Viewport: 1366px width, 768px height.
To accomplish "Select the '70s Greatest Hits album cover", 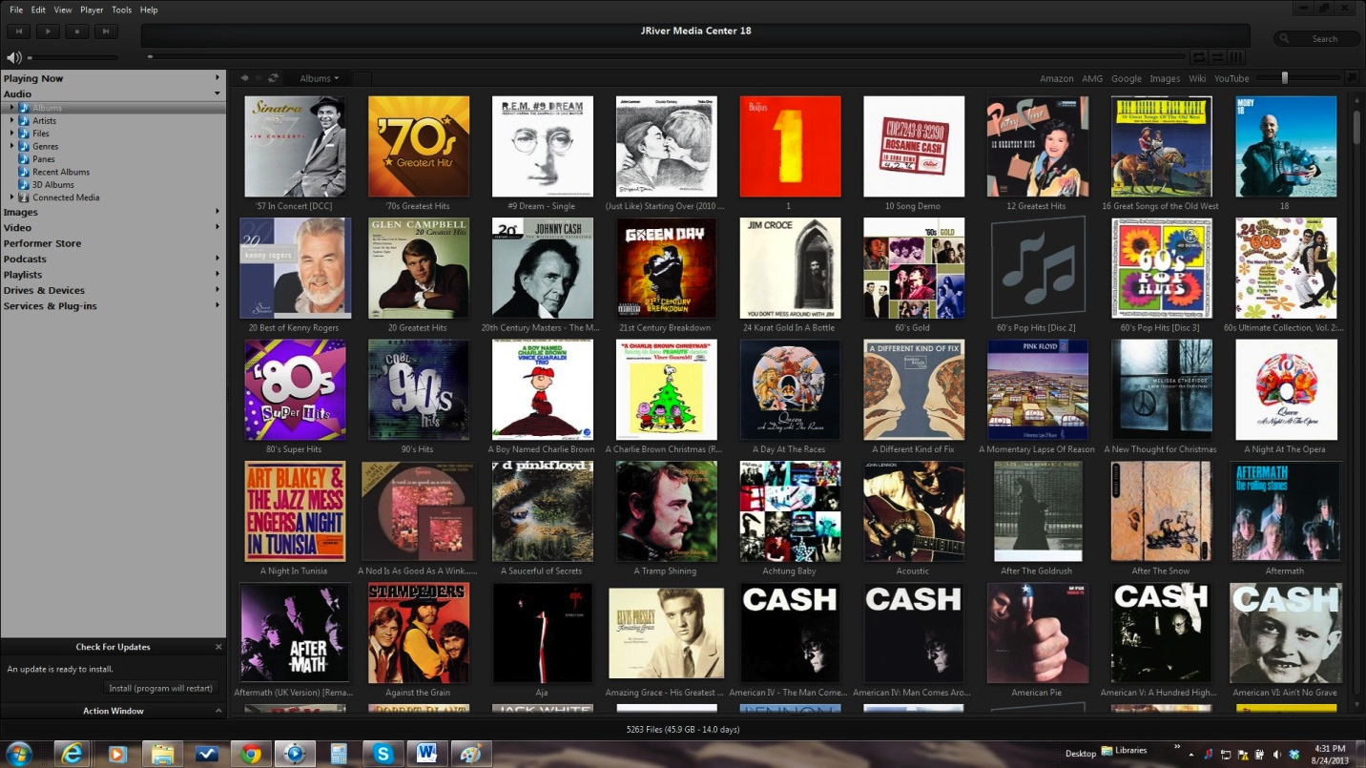I will tap(419, 146).
